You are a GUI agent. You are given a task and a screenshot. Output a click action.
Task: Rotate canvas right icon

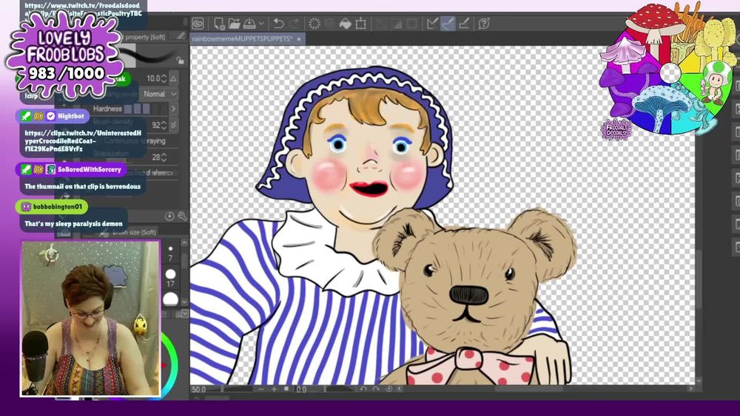tap(376, 389)
